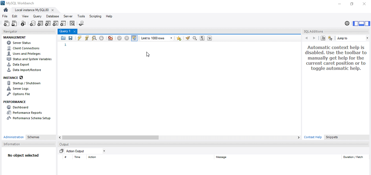Switch to the Snippets tab
The height and width of the screenshot is (175, 371).
pos(332,137)
